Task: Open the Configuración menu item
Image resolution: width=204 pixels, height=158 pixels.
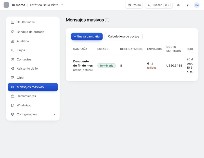Action: pos(33,114)
